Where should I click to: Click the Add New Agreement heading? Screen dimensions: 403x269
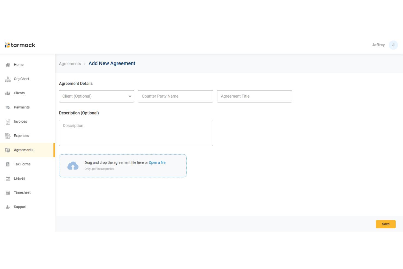coord(112,63)
